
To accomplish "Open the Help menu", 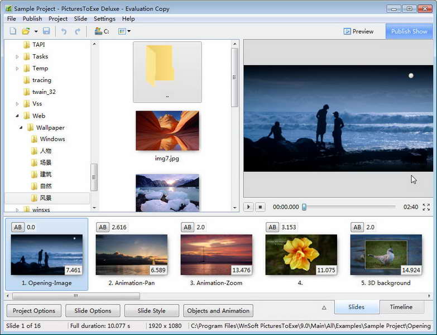I will click(x=128, y=18).
